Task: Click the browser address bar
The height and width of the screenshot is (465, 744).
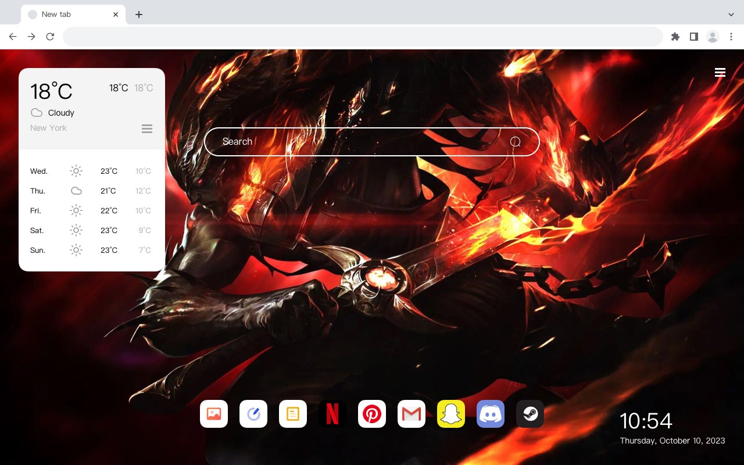Action: point(363,37)
